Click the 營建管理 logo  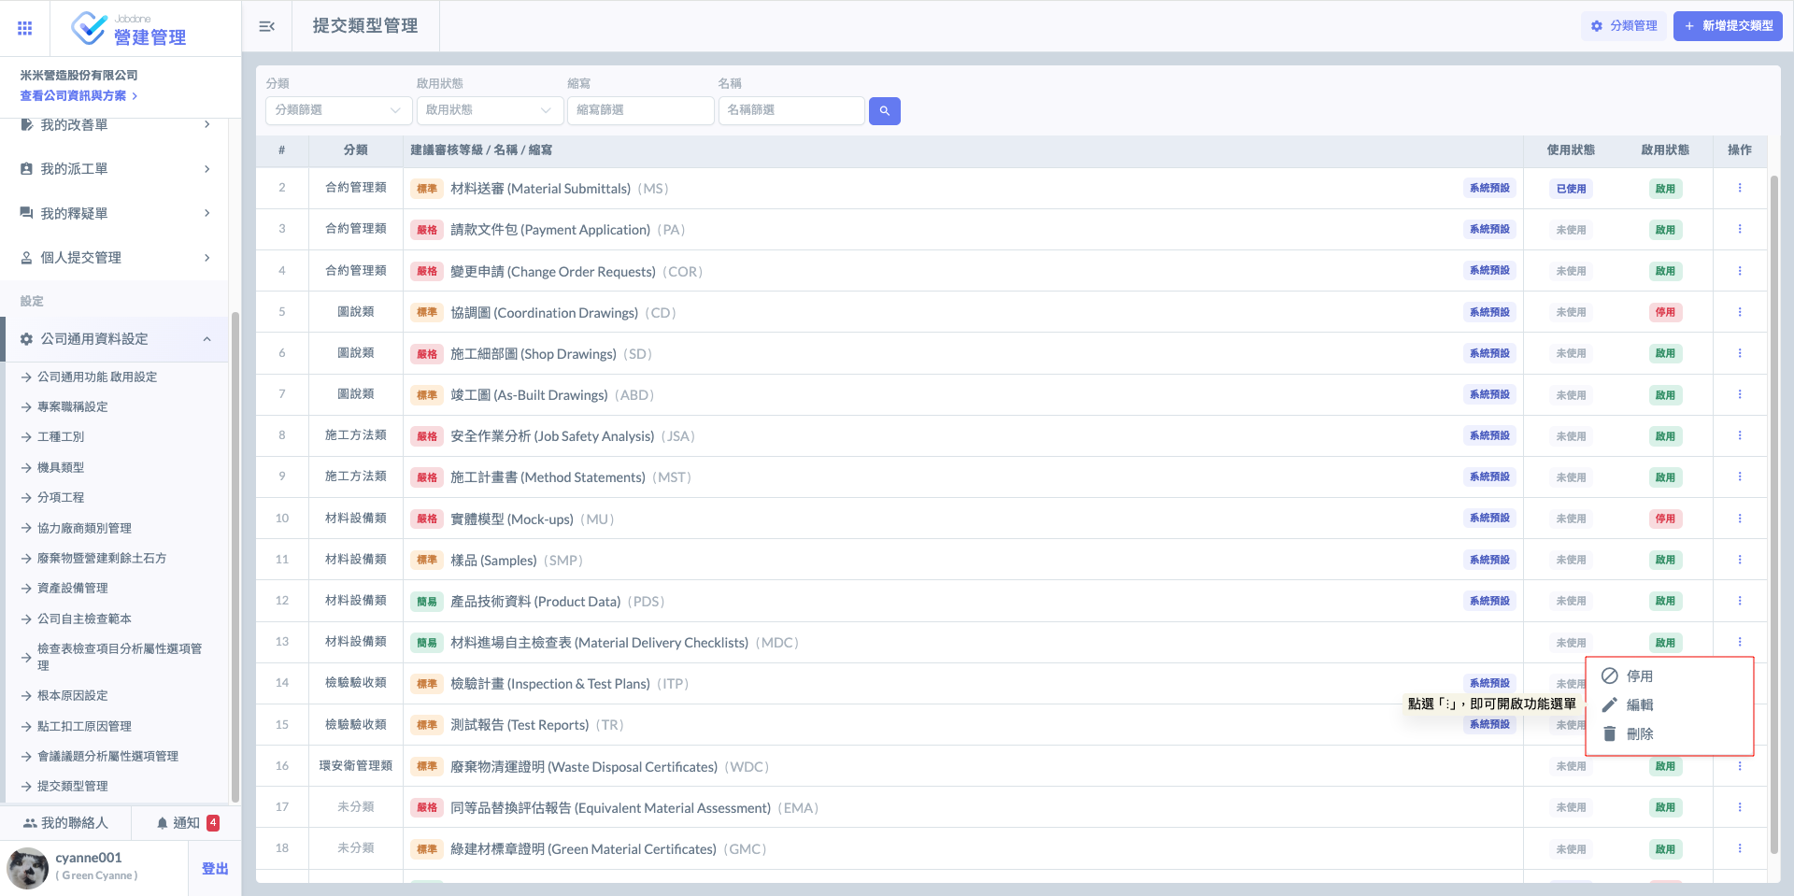click(129, 29)
